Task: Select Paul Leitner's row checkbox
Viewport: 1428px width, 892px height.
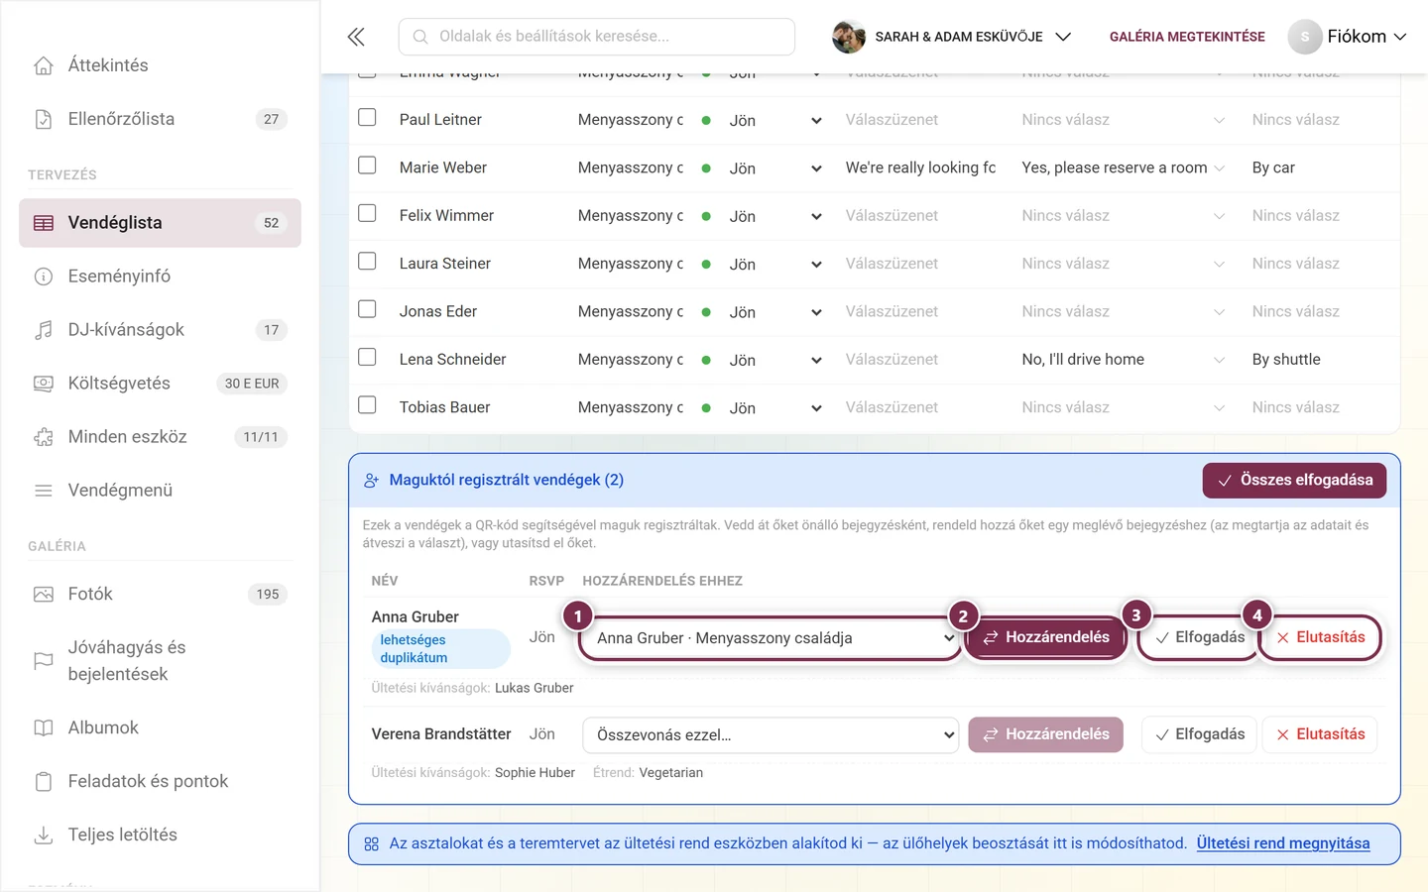Action: coord(367,118)
